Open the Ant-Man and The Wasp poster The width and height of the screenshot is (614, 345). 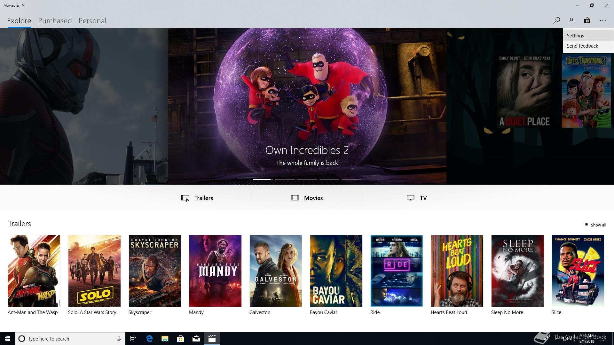click(x=34, y=271)
